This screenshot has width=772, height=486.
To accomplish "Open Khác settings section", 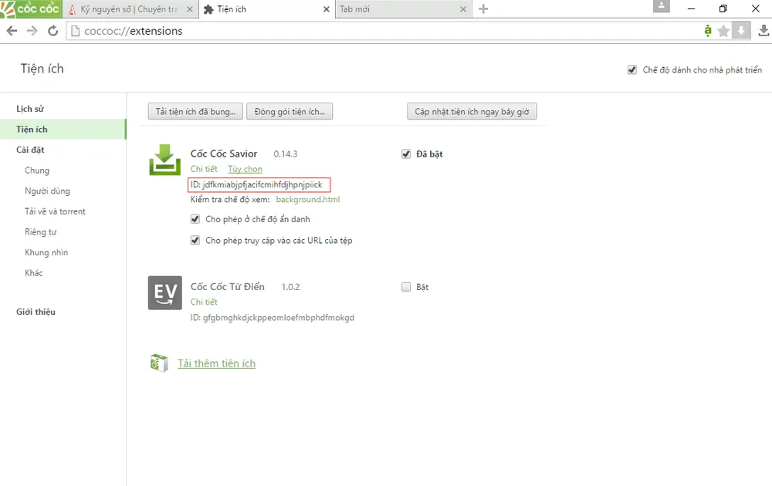I will [x=33, y=273].
